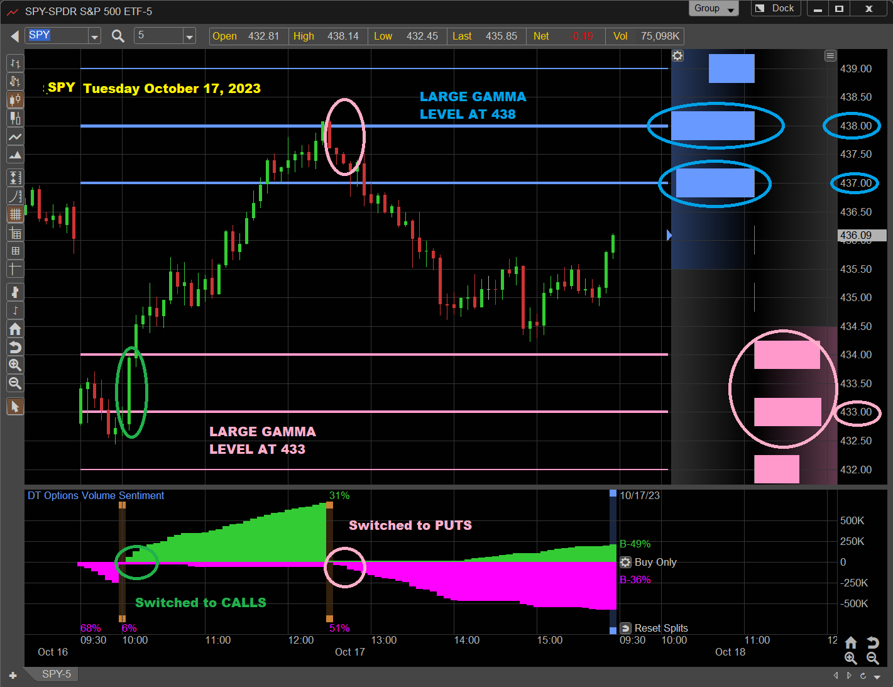Click the orange marker near 10:00 in sentiment panel
Viewport: 893px width, 687px height.
click(x=122, y=505)
